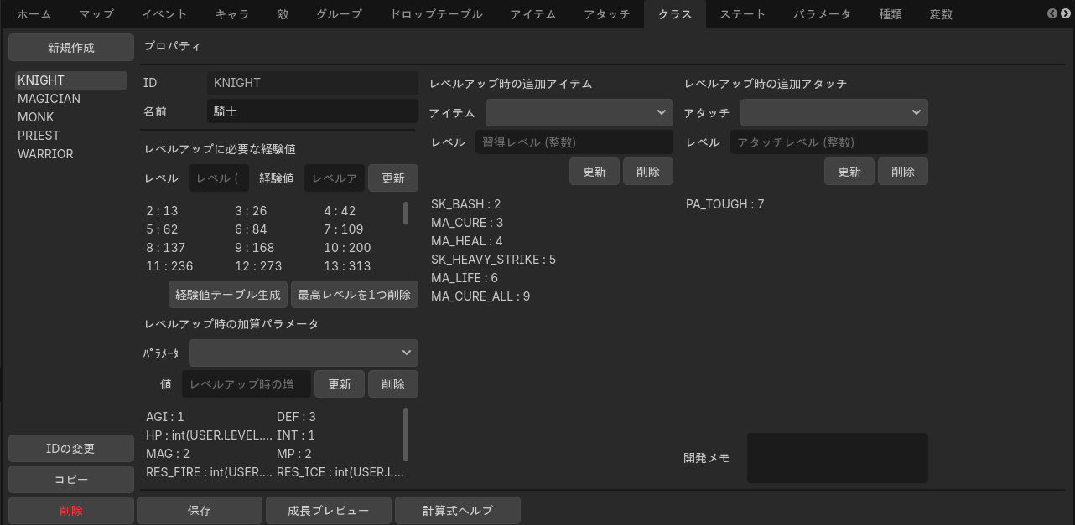The image size is (1075, 525).
Task: Click 更新 next to the 経験値 field
Action: tap(393, 178)
